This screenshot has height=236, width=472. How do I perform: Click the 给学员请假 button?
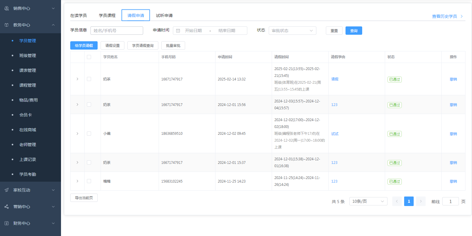tap(84, 45)
